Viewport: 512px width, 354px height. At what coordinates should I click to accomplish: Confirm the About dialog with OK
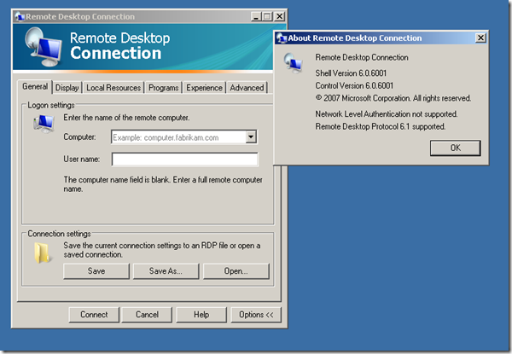point(455,148)
